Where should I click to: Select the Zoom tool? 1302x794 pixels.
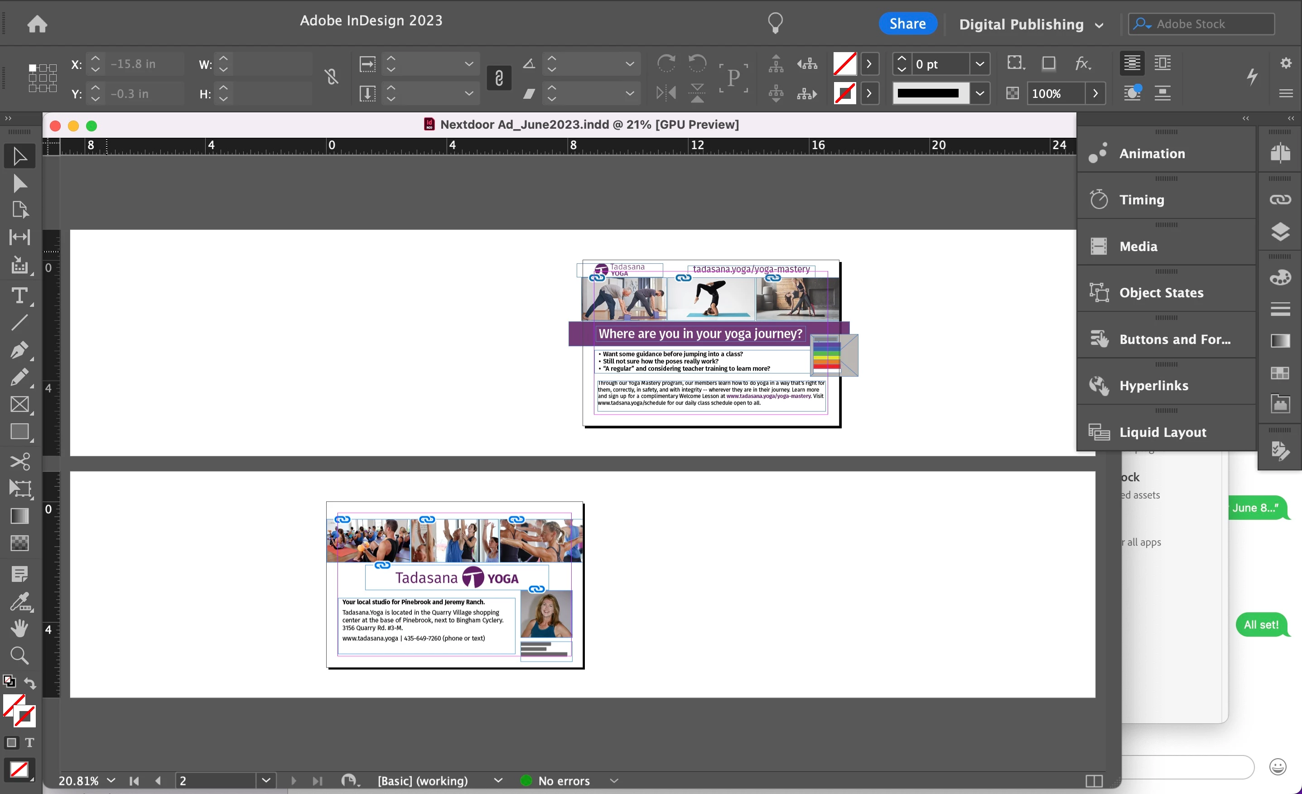[19, 655]
